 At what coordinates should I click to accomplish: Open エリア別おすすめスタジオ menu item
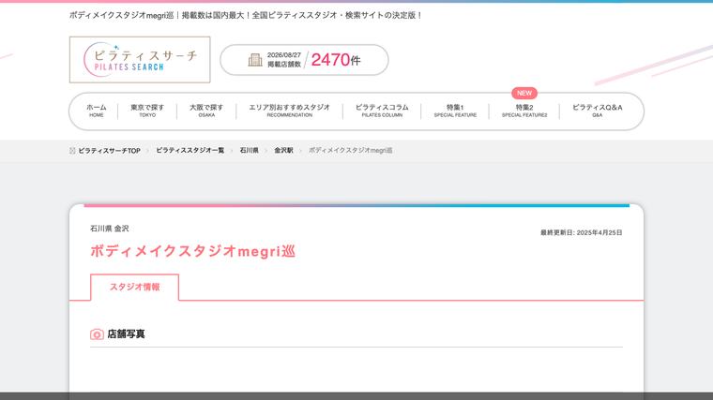pyautogui.click(x=290, y=111)
